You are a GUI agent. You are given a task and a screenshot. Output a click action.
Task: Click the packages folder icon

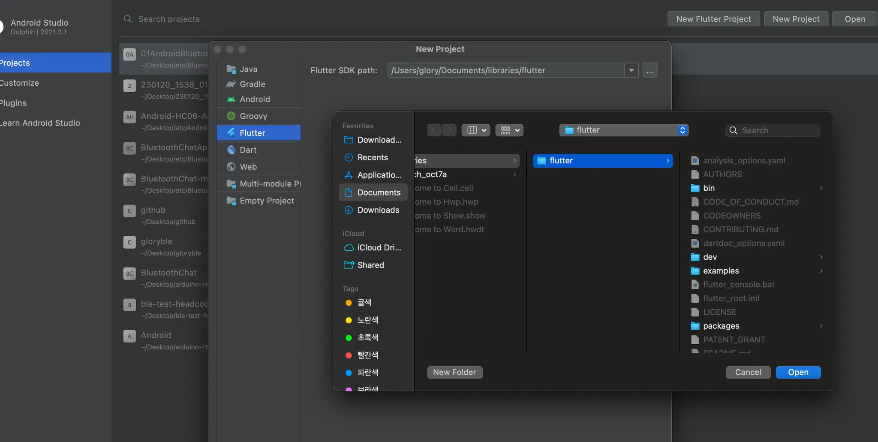(695, 326)
